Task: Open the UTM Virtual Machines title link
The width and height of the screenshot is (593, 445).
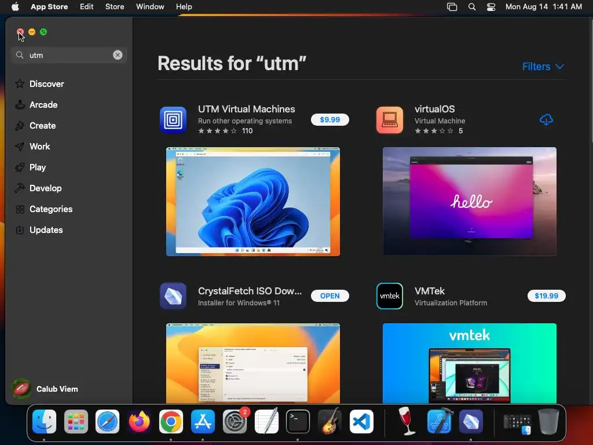Action: (246, 109)
